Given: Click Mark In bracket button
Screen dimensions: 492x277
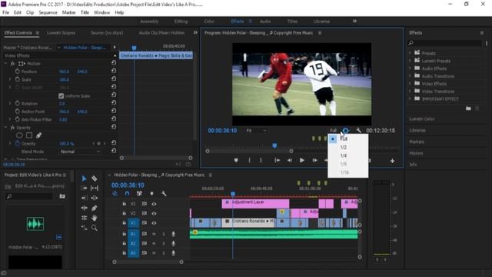Looking at the screenshot, I should [x=249, y=160].
